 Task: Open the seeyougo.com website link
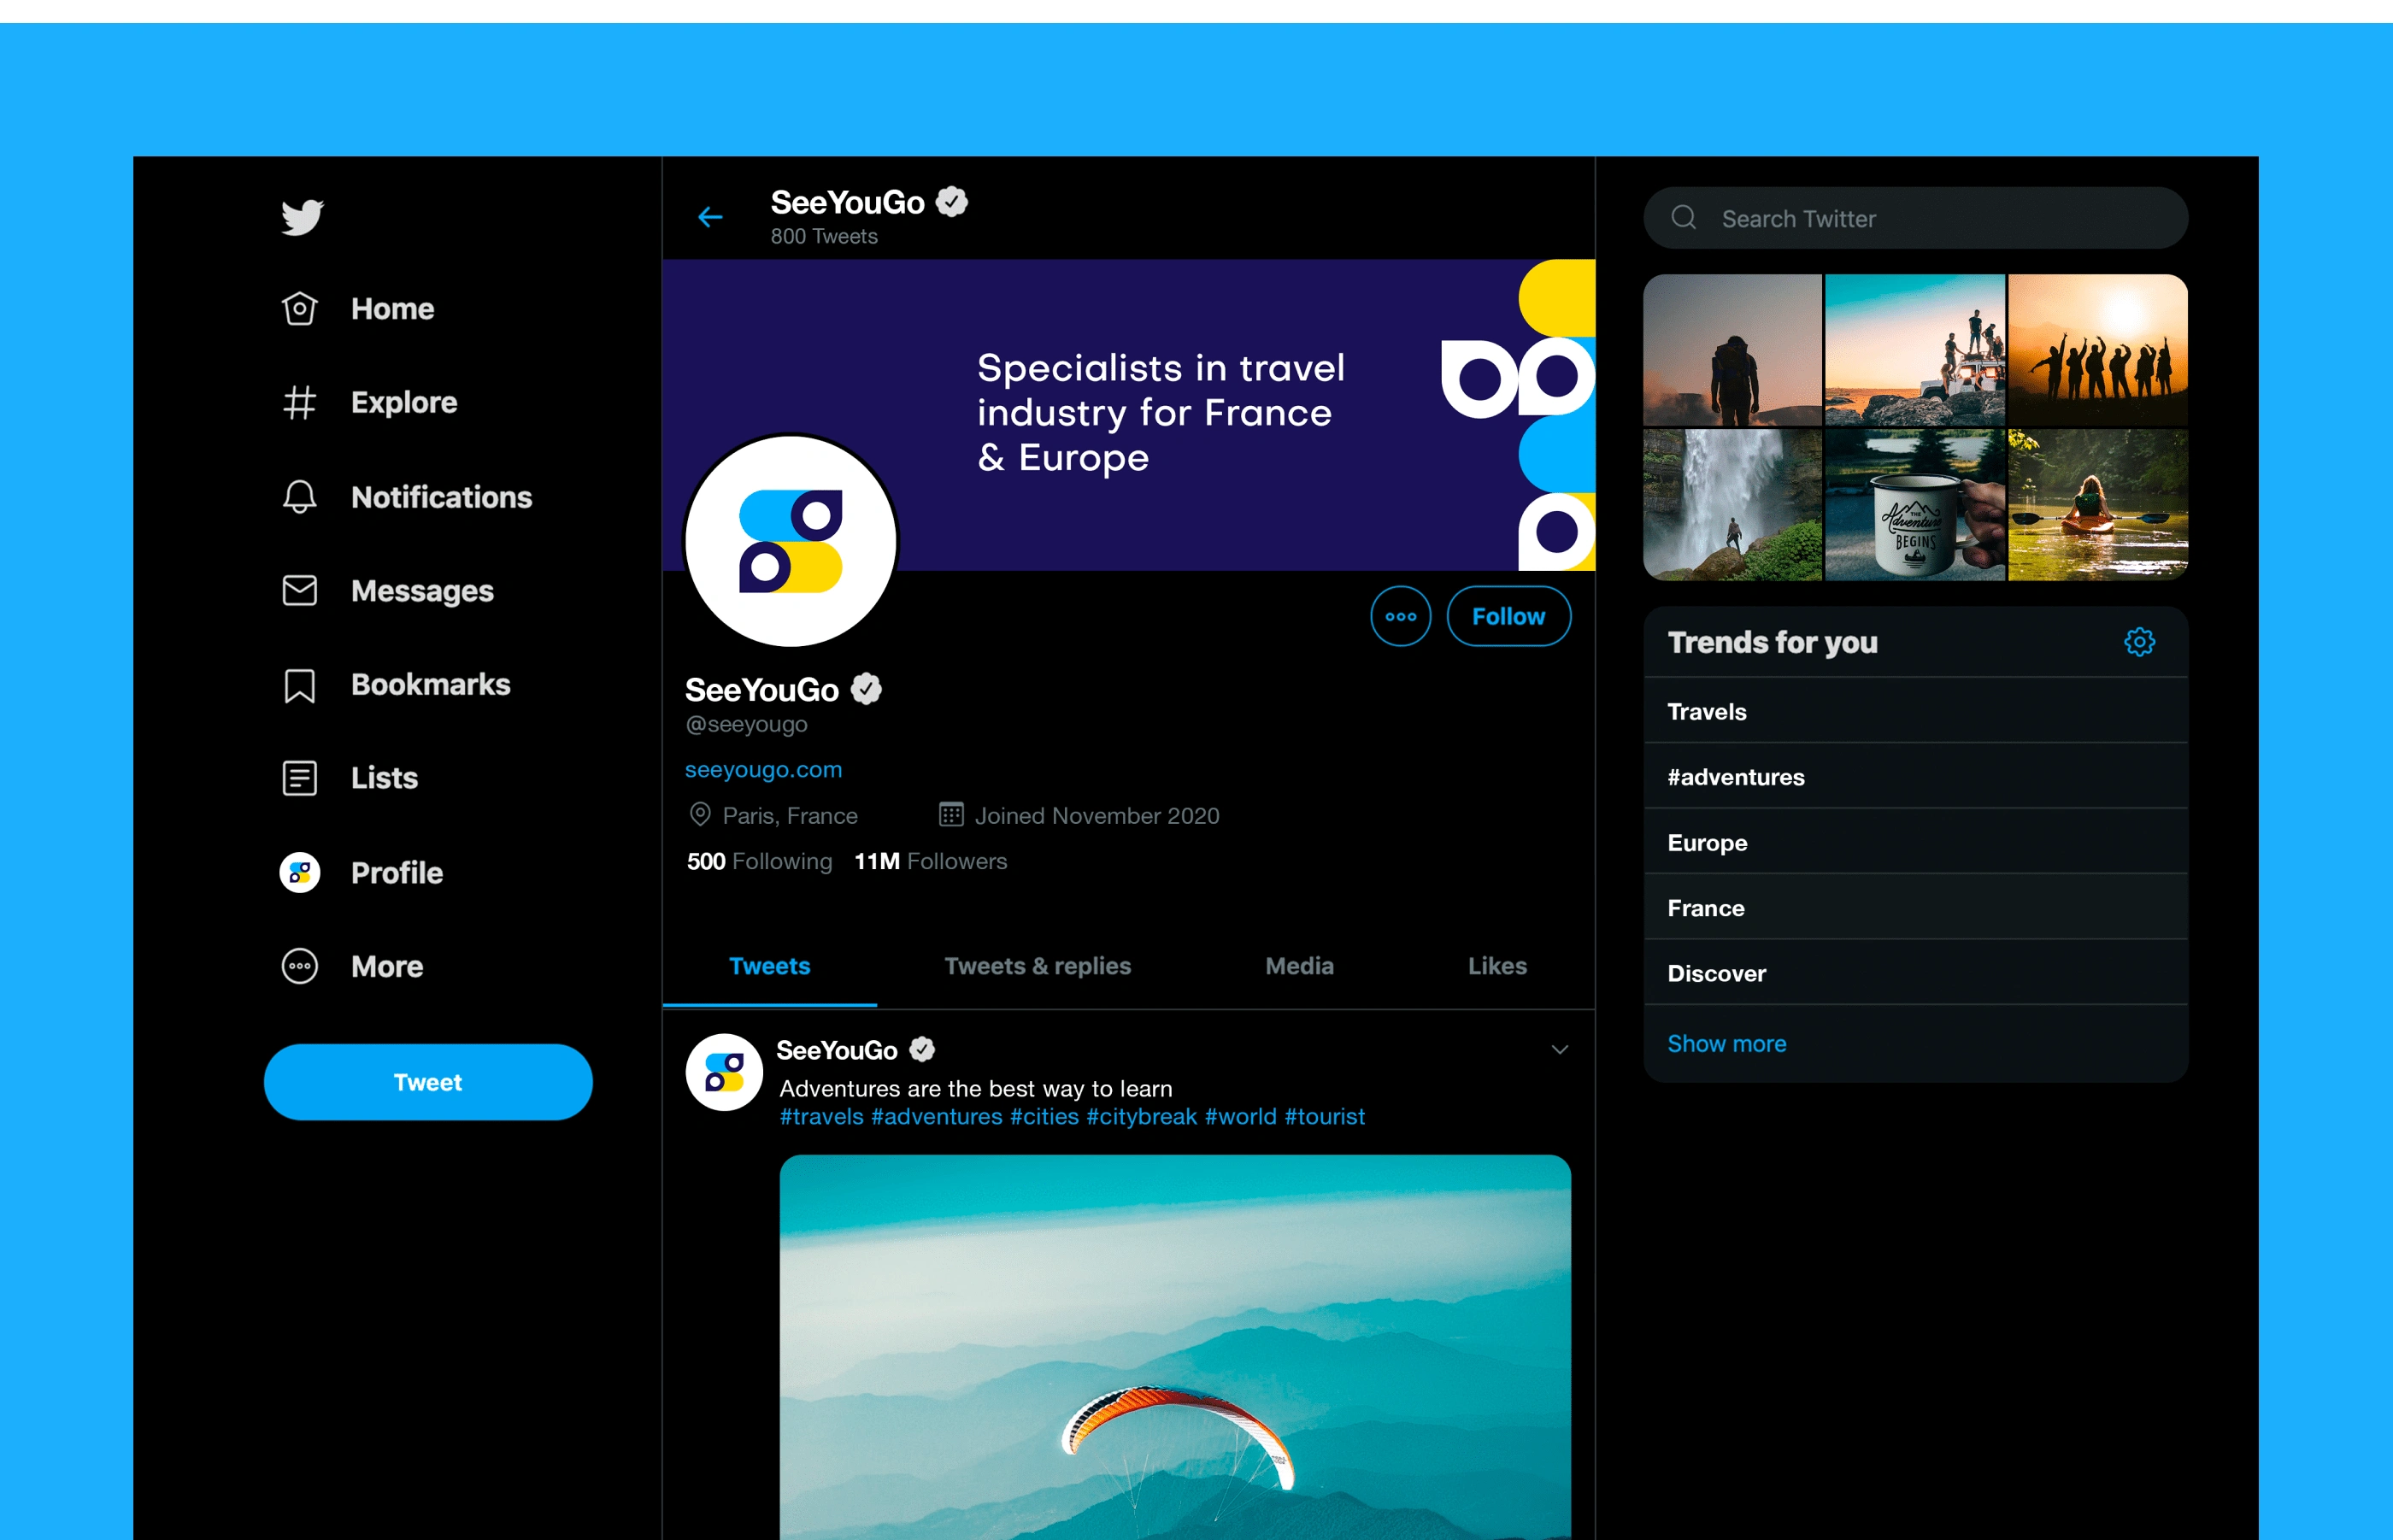[763, 770]
